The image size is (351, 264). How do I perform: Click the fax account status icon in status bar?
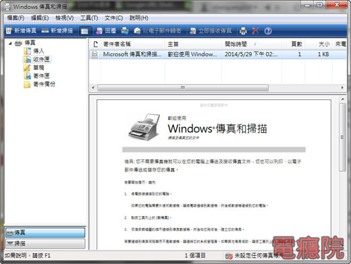(x=229, y=256)
